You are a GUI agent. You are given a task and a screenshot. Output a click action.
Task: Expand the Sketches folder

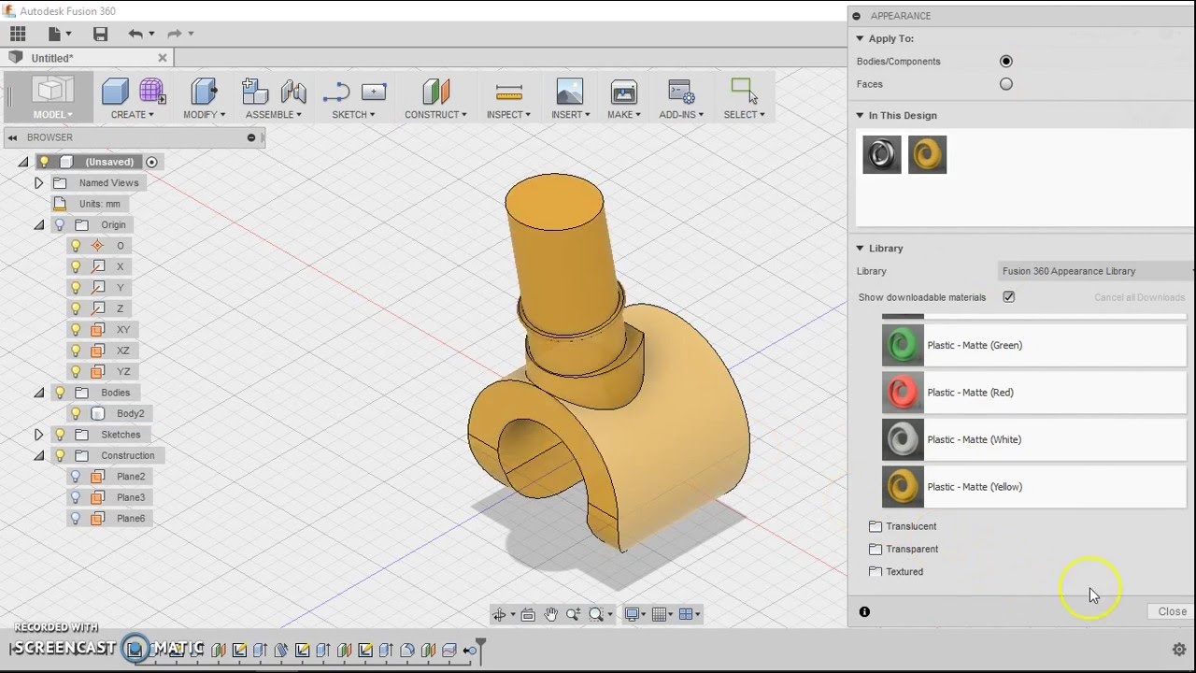(x=38, y=434)
